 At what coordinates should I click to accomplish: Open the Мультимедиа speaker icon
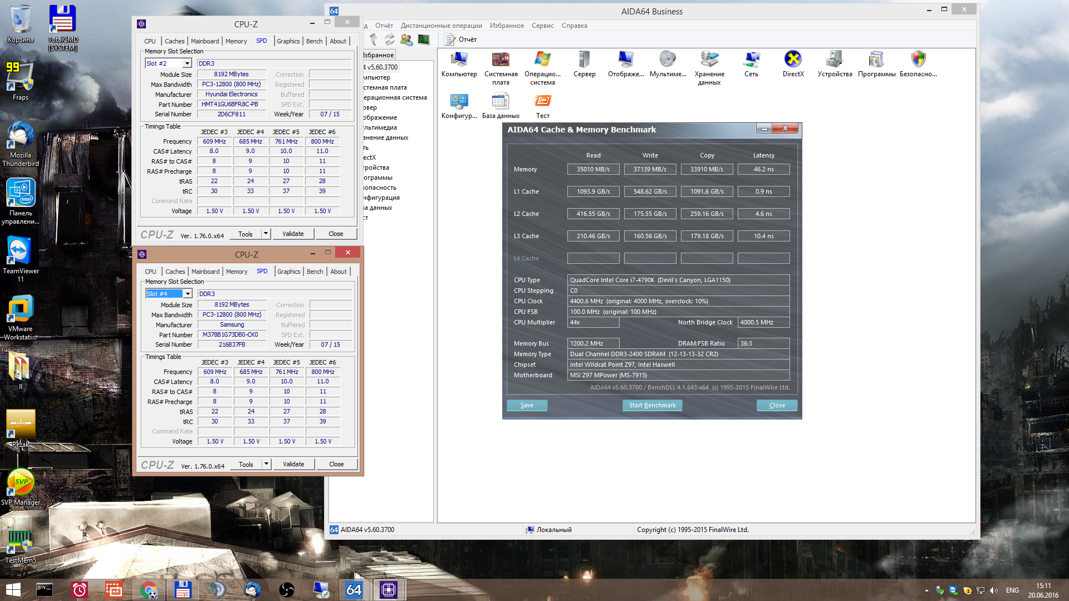pos(667,60)
